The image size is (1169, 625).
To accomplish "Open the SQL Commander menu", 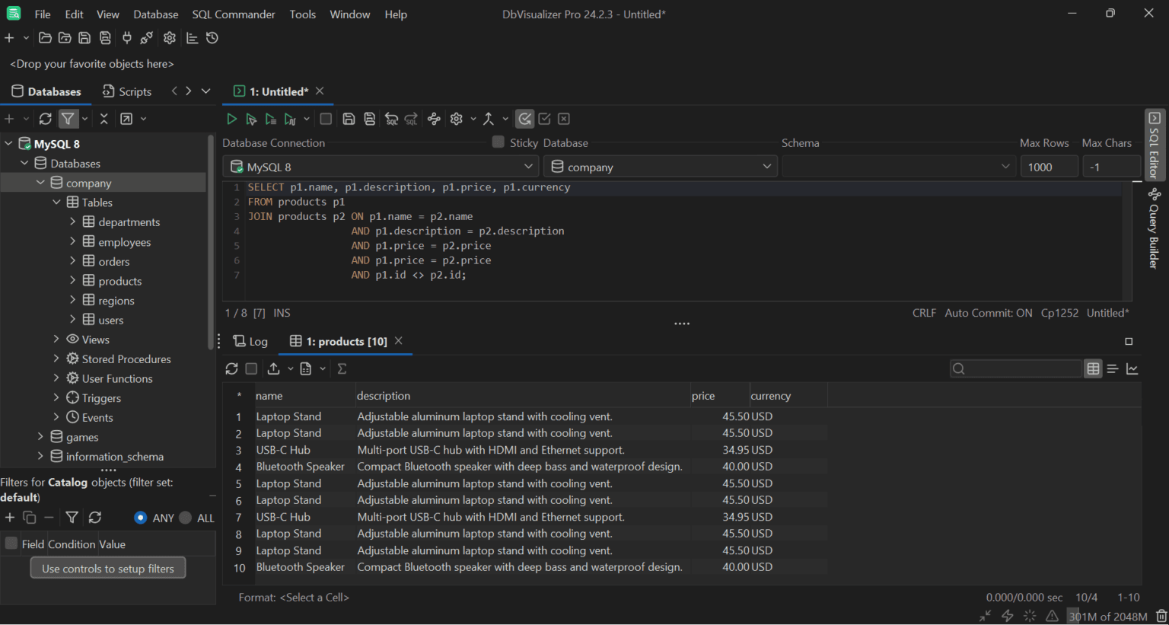I will (233, 14).
